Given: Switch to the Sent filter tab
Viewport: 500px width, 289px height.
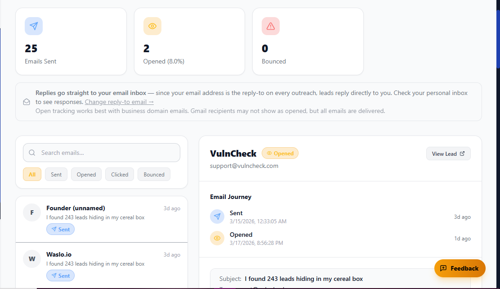Looking at the screenshot, I should [56, 174].
